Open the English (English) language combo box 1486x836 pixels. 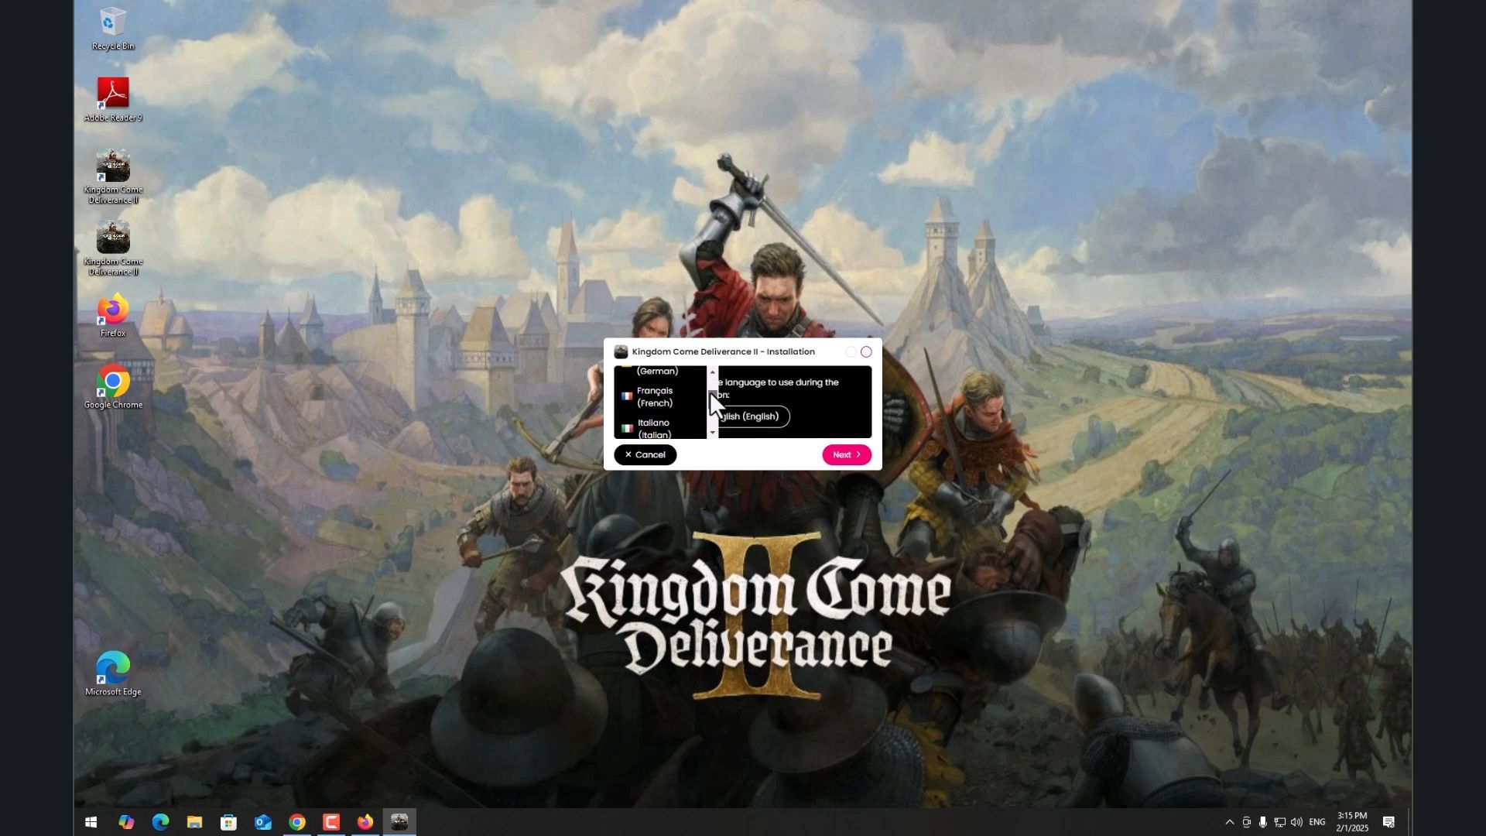tap(753, 416)
